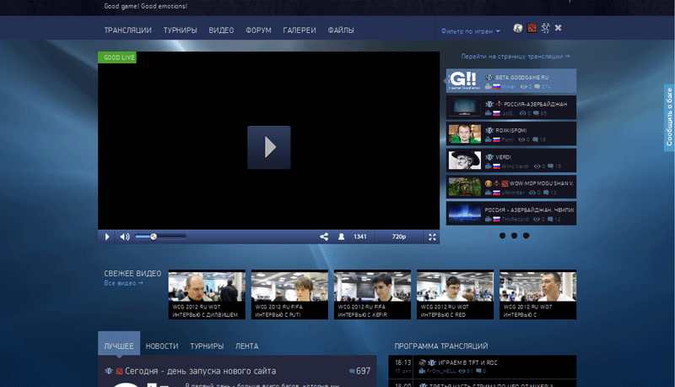Open video WOT interview with RED
This screenshot has height=387, width=675.
(x=455, y=295)
